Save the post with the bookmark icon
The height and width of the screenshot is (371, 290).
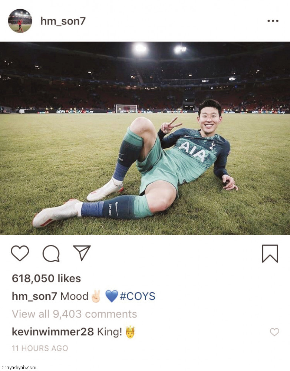click(x=270, y=254)
